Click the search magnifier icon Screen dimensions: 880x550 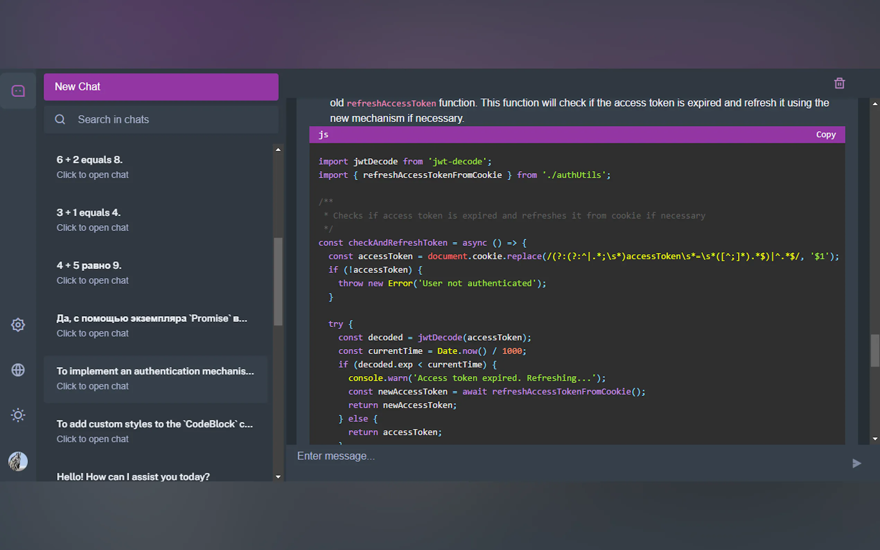[x=60, y=119]
